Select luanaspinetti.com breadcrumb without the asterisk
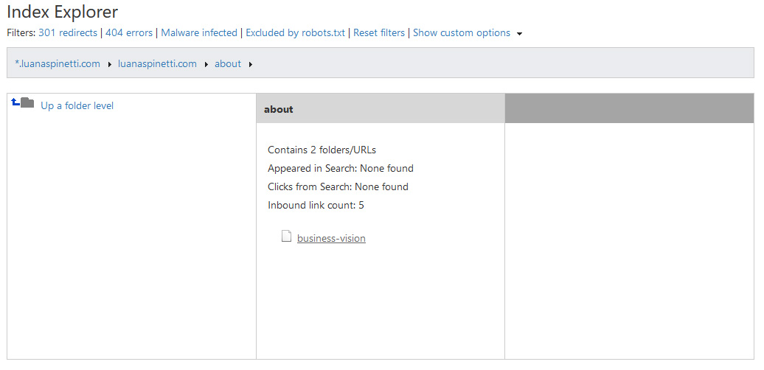The image size is (764, 370). [157, 63]
